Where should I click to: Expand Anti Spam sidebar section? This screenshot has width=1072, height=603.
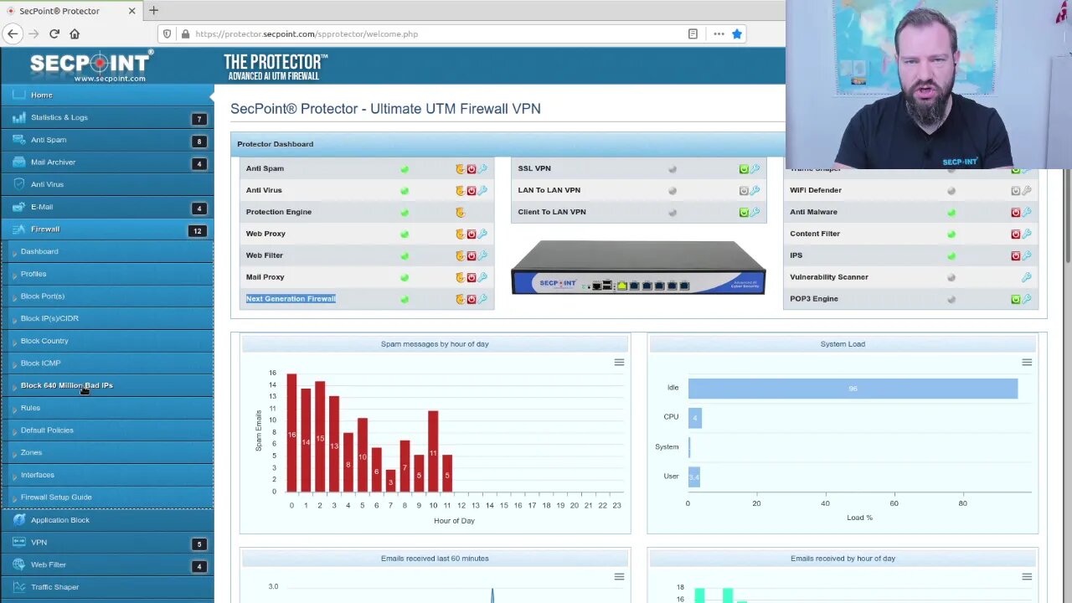pos(107,140)
